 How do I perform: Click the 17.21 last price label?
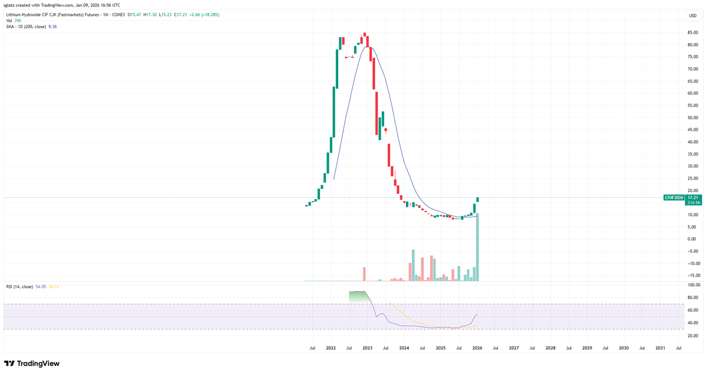693,197
